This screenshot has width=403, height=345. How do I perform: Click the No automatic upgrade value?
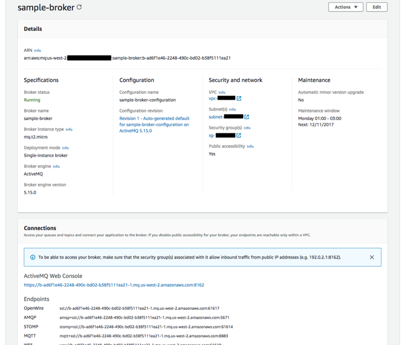pos(301,100)
